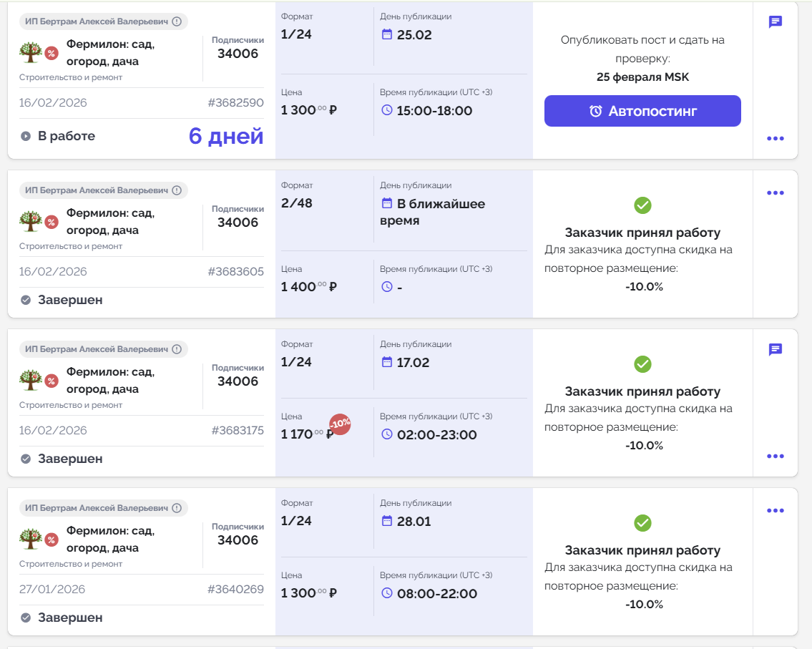Click advertiser info icon in order #3640269
This screenshot has width=812, height=649.
tap(177, 508)
